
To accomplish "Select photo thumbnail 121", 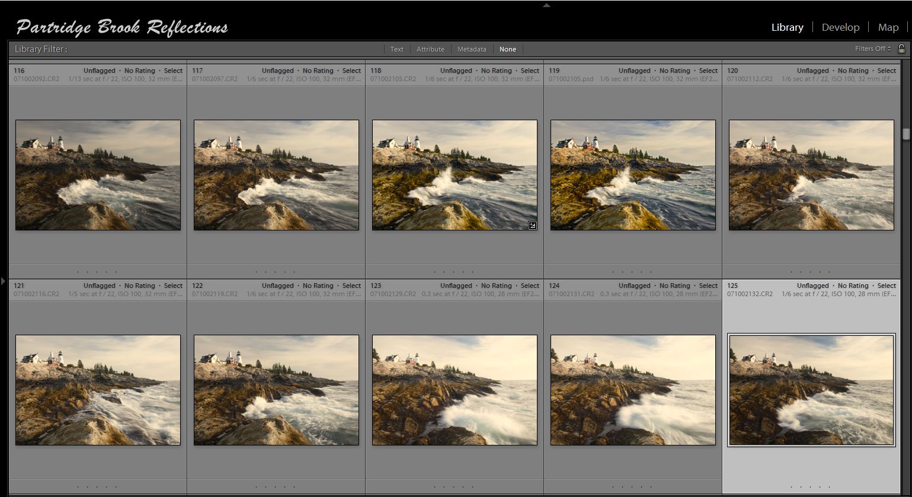I will click(x=98, y=390).
